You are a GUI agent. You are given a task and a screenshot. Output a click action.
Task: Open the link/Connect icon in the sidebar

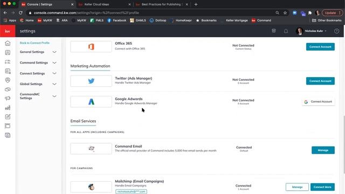pos(8,89)
